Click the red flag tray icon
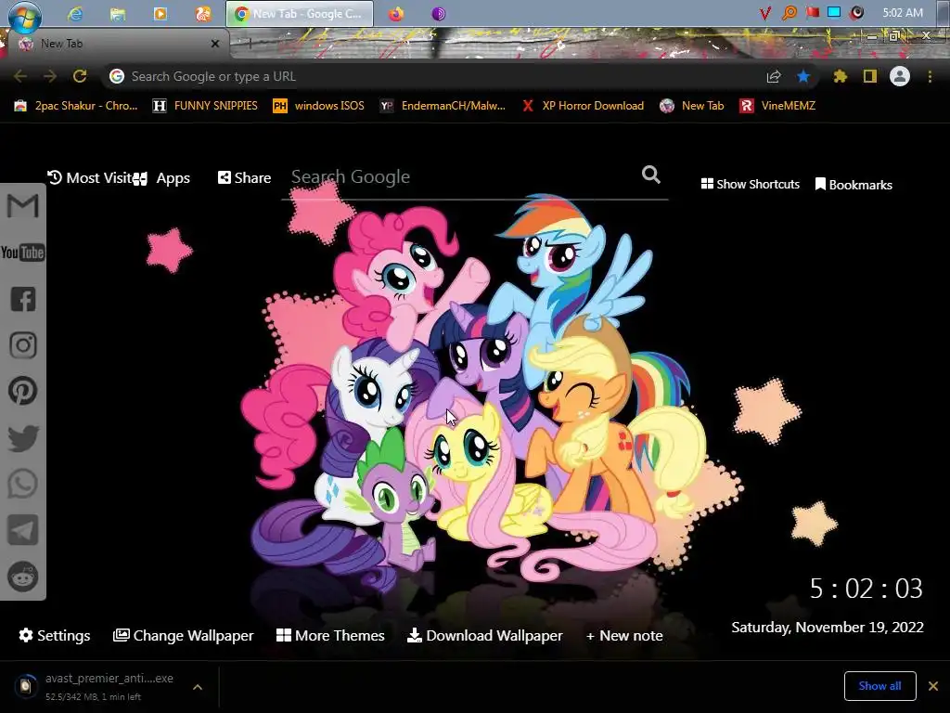 (813, 13)
